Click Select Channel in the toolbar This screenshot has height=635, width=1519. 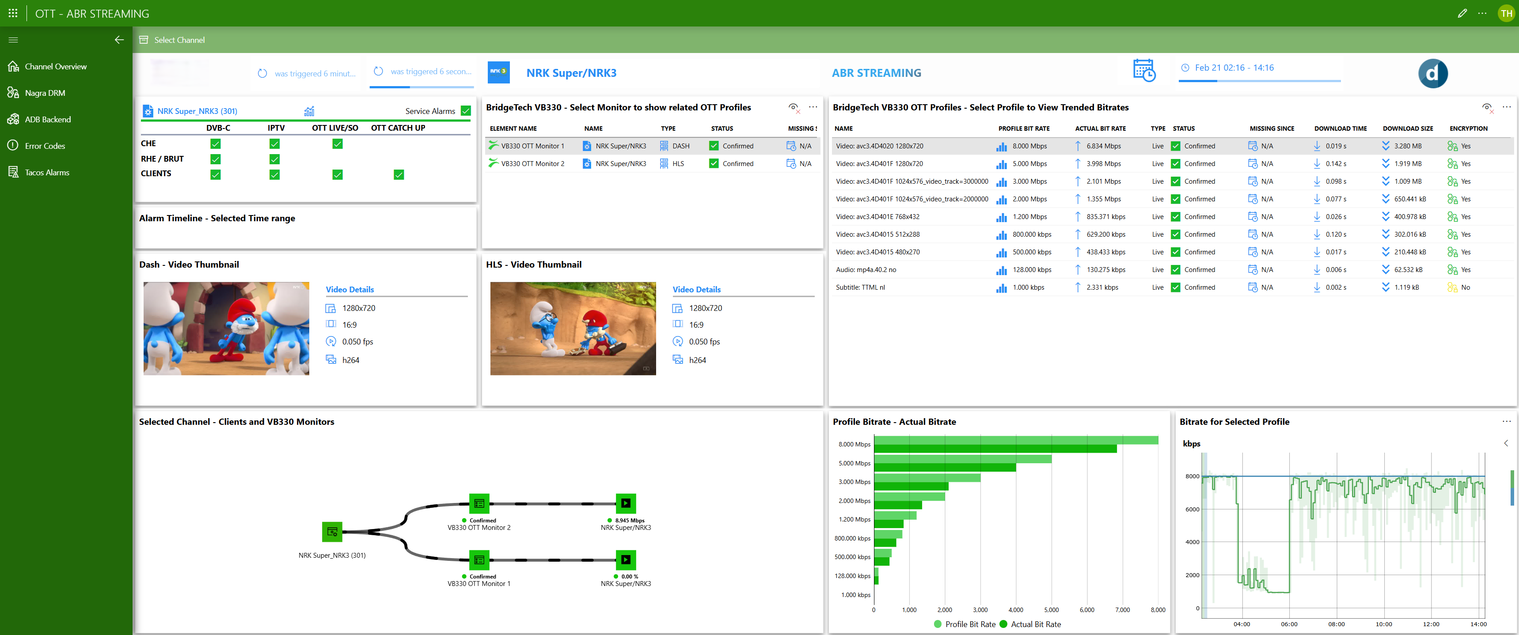172,40
